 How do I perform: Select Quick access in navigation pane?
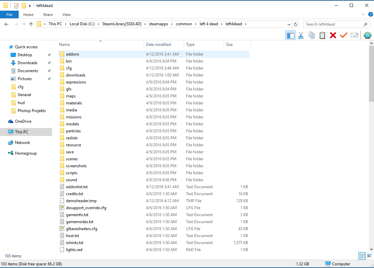point(26,47)
